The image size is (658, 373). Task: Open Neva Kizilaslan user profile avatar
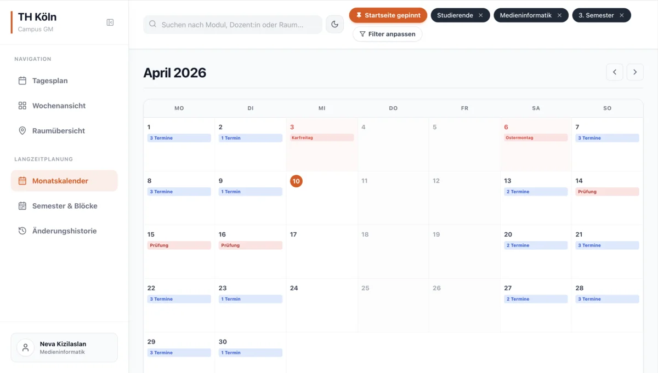[x=25, y=348]
